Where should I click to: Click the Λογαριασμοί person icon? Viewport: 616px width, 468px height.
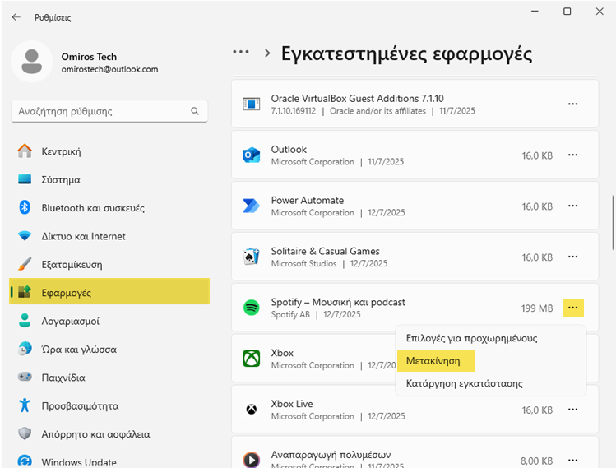pyautogui.click(x=25, y=321)
